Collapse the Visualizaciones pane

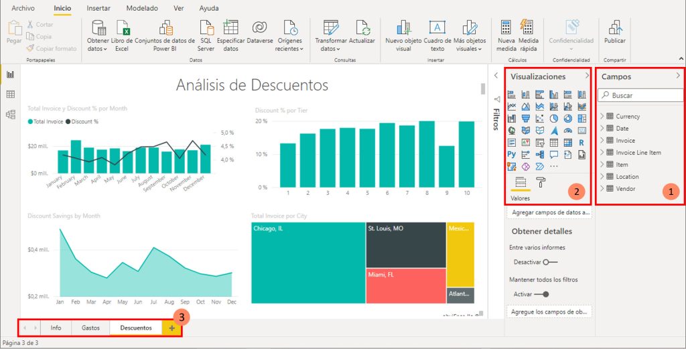tap(587, 76)
